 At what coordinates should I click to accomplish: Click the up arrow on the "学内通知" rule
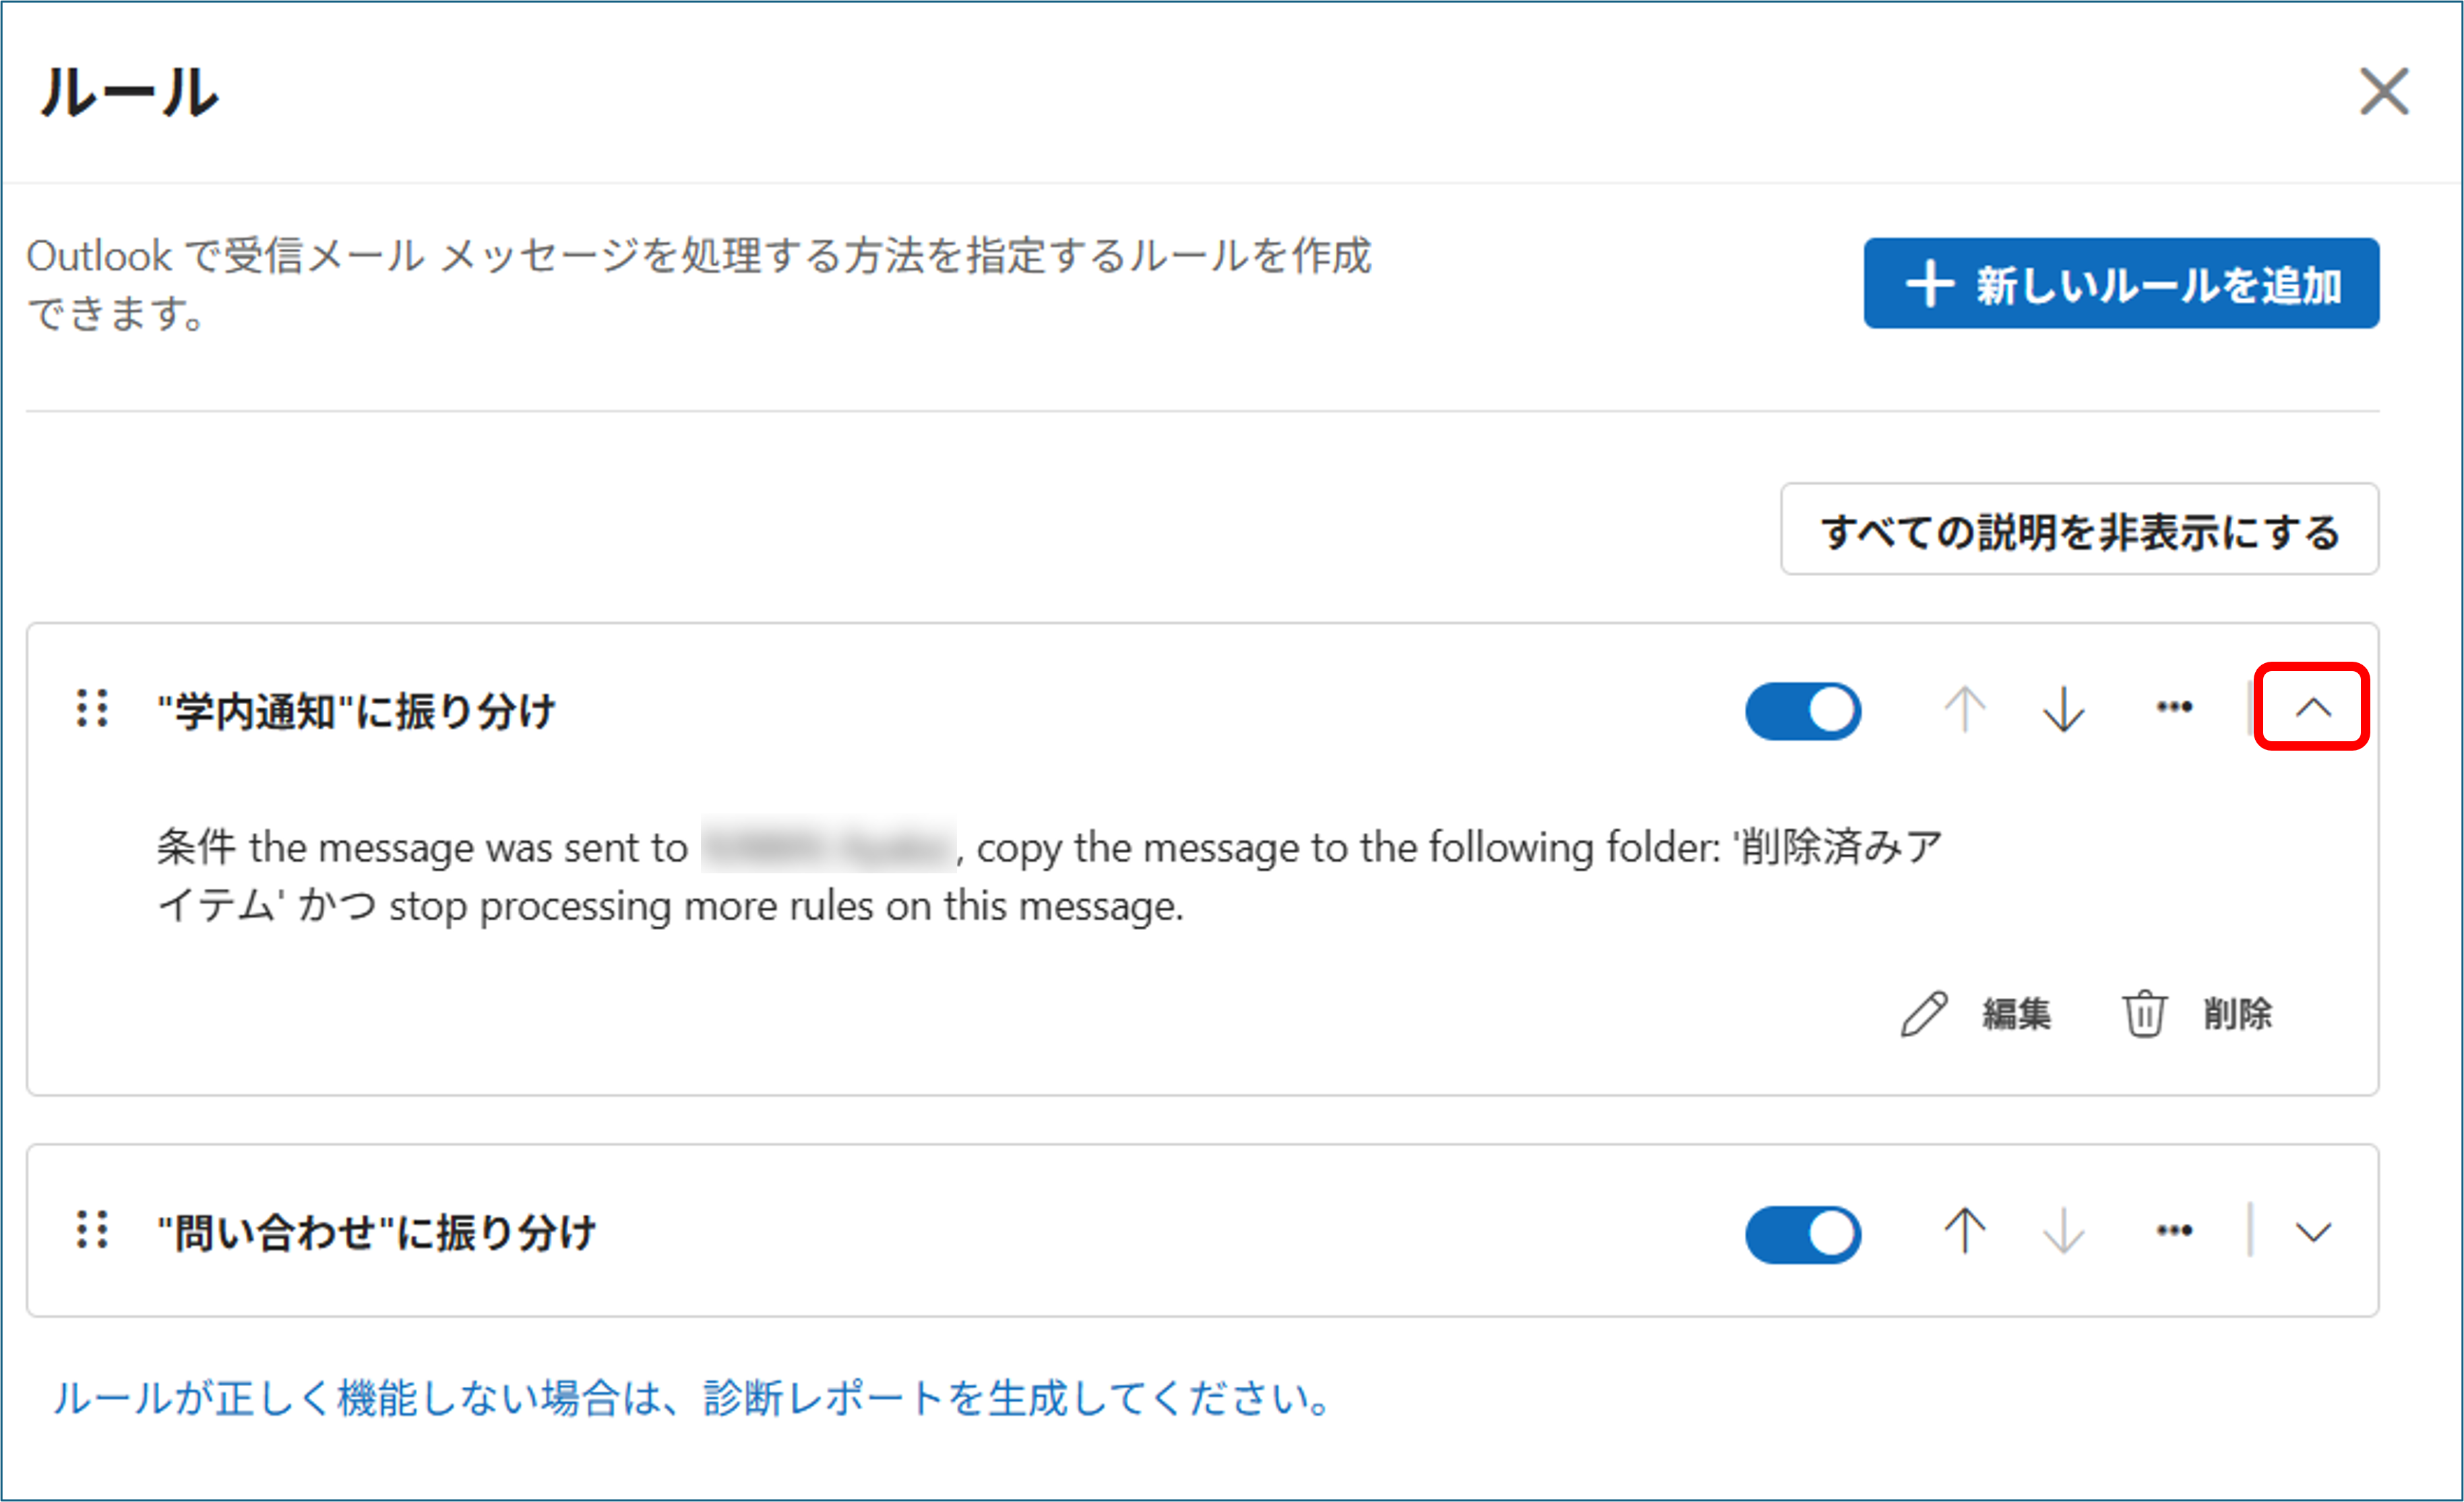(1964, 709)
